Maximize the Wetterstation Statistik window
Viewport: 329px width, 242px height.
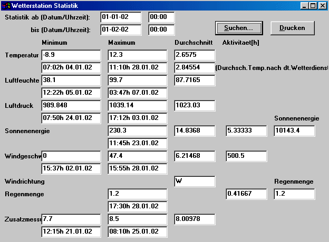pos(313,6)
